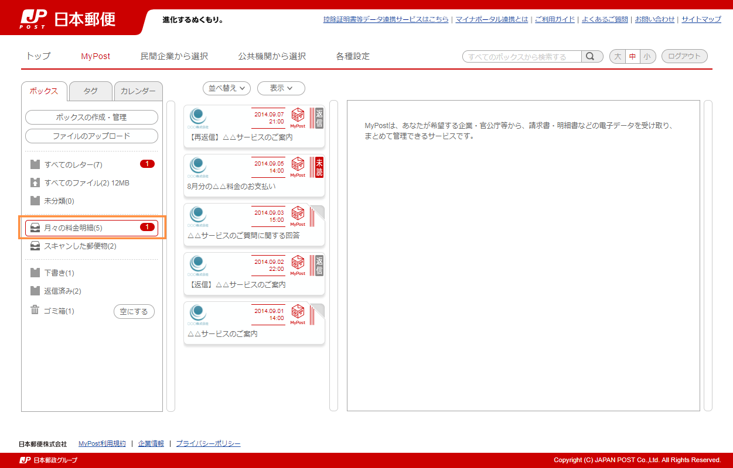Open the 表示 display dropdown
733x468 pixels.
pos(281,88)
